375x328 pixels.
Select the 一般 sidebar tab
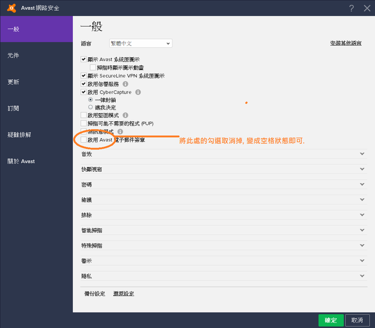[37, 29]
